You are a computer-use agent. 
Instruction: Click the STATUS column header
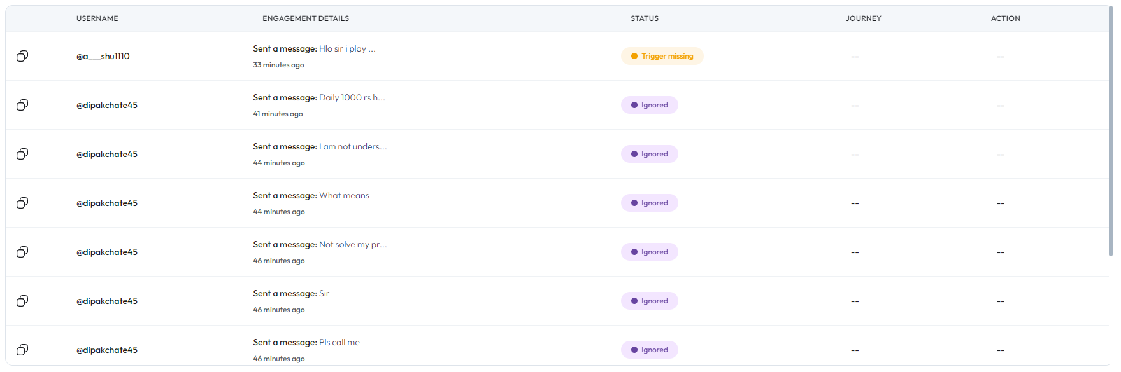[645, 18]
